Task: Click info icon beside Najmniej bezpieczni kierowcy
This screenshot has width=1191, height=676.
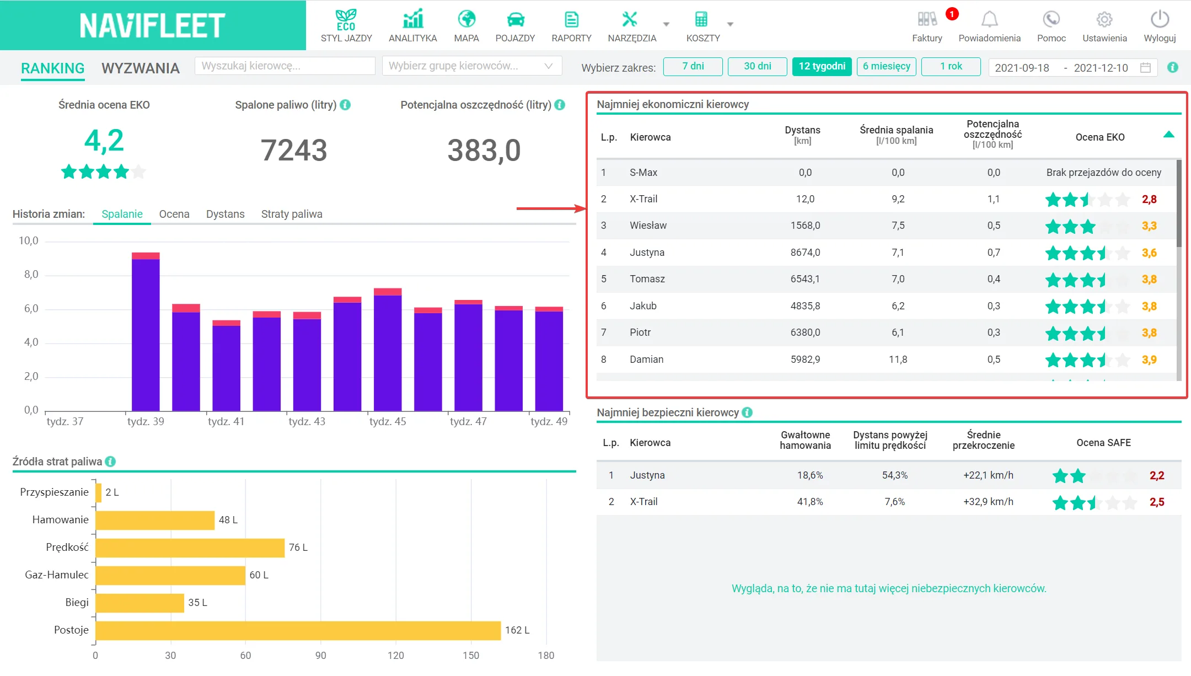Action: (x=747, y=412)
